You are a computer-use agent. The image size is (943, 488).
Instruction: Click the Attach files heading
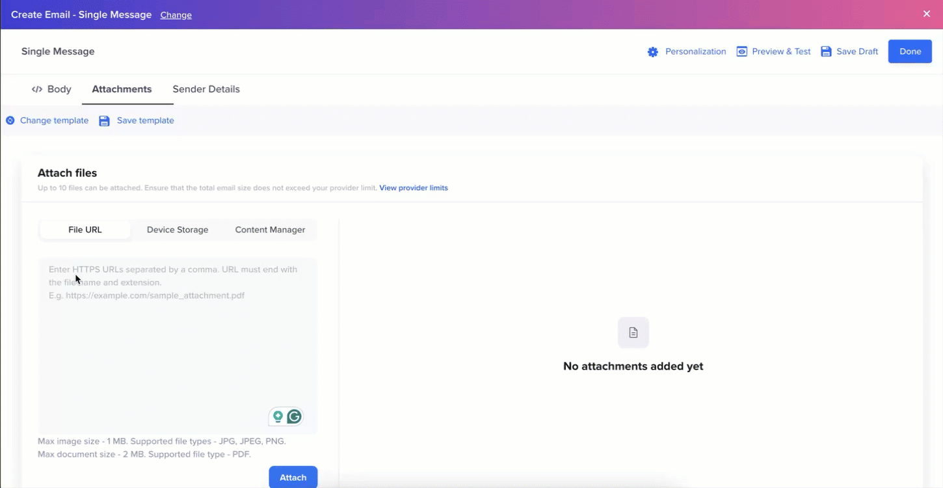67,173
